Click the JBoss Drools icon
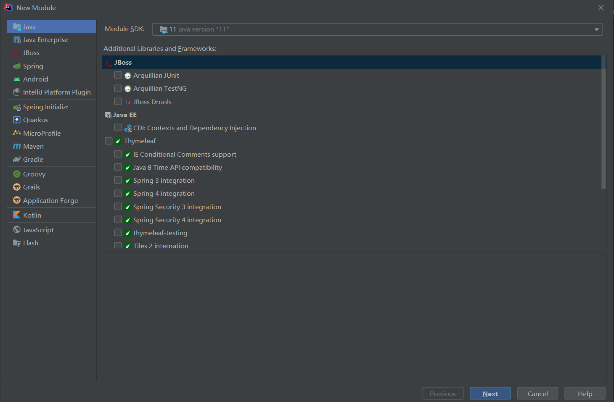The width and height of the screenshot is (614, 402). click(x=128, y=102)
